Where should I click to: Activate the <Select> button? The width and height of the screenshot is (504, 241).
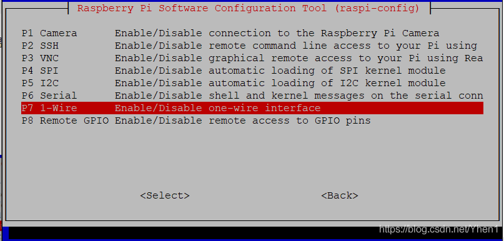165,195
